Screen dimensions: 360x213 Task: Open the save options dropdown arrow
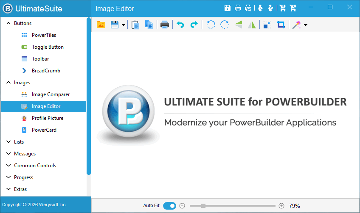point(123,25)
